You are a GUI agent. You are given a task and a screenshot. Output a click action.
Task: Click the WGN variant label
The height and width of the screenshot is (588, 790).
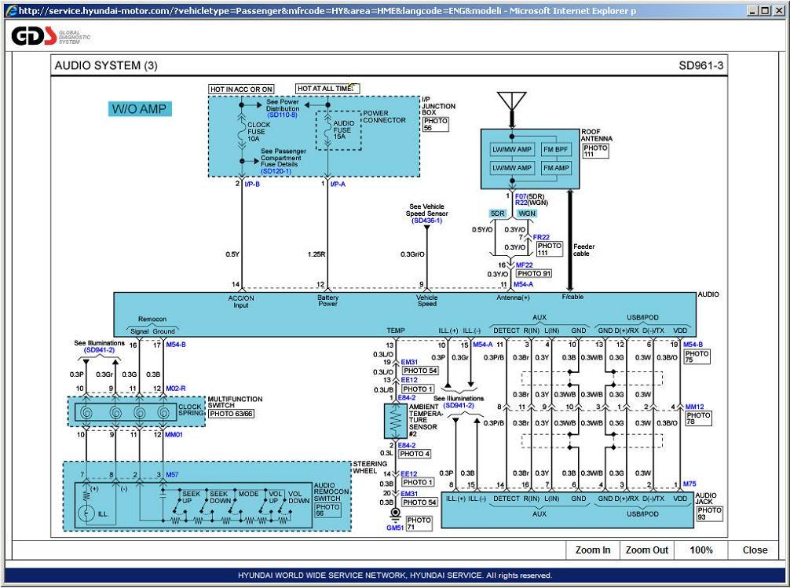coord(527,214)
